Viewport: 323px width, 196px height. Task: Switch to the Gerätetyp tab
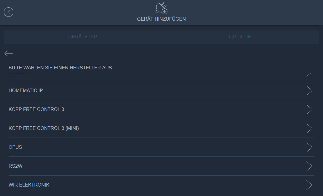click(x=82, y=37)
